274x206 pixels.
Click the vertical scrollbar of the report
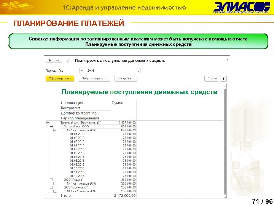[x=225, y=141]
